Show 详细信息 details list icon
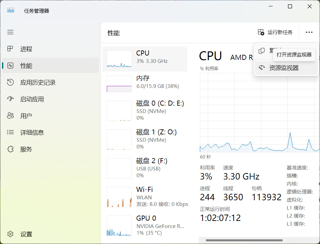320x244 pixels. pos(10,132)
